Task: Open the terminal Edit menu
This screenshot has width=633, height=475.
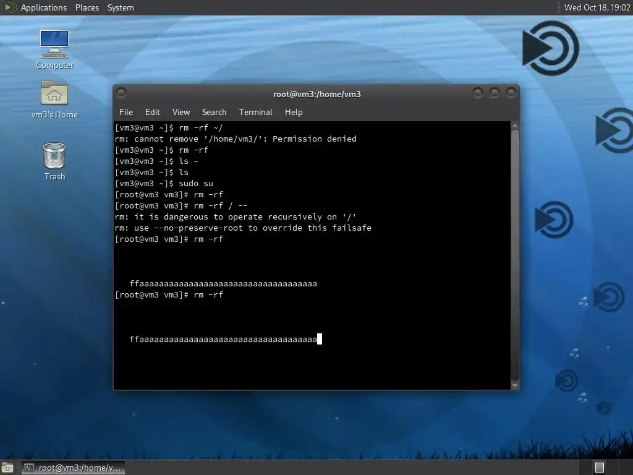Action: [152, 113]
